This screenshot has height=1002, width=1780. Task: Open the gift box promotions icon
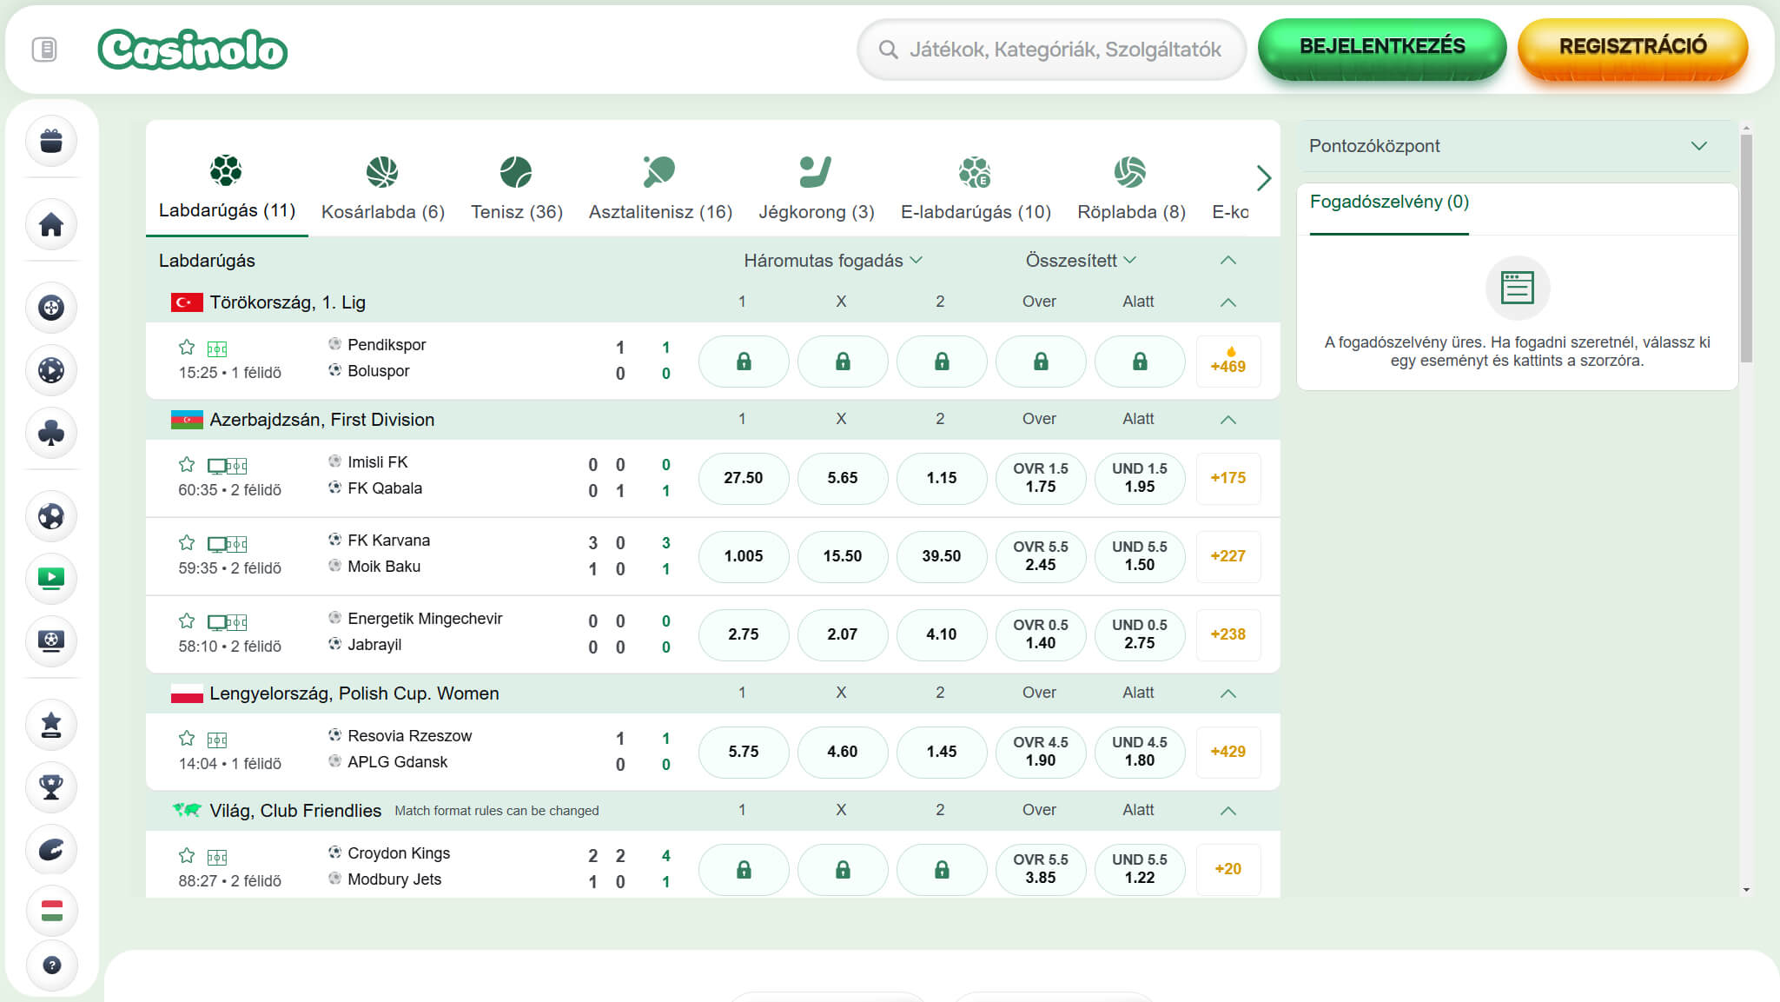pyautogui.click(x=51, y=141)
